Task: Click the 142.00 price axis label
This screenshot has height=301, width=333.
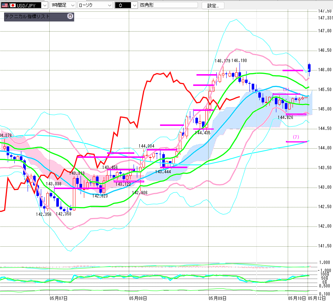Action: (325, 226)
